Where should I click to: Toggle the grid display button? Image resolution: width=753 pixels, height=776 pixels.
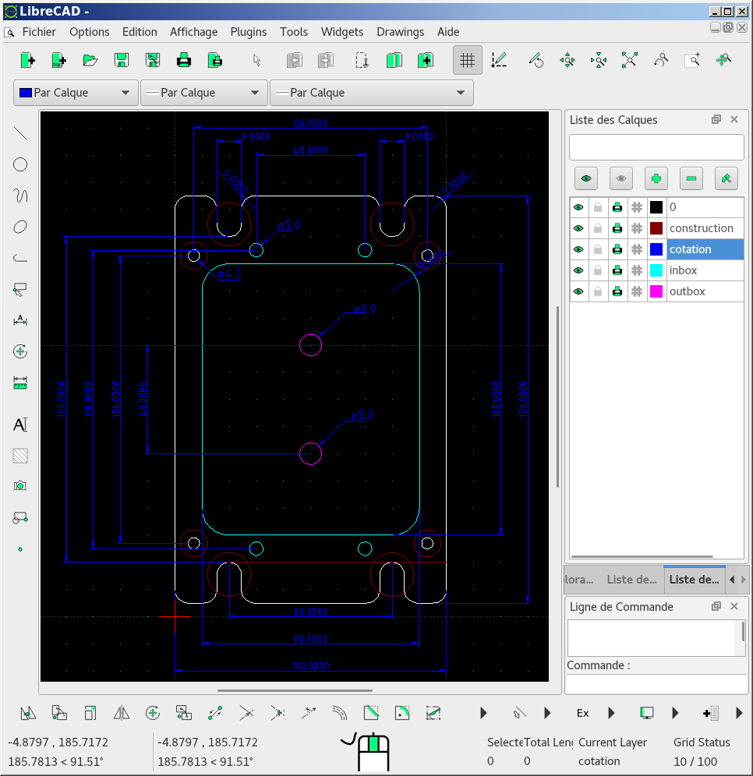click(x=467, y=60)
